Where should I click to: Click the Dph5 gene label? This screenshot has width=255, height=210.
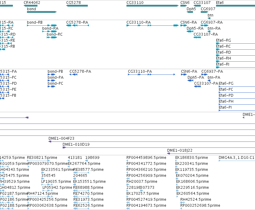[x=191, y=9]
